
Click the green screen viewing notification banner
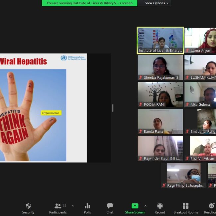coord(89,3)
